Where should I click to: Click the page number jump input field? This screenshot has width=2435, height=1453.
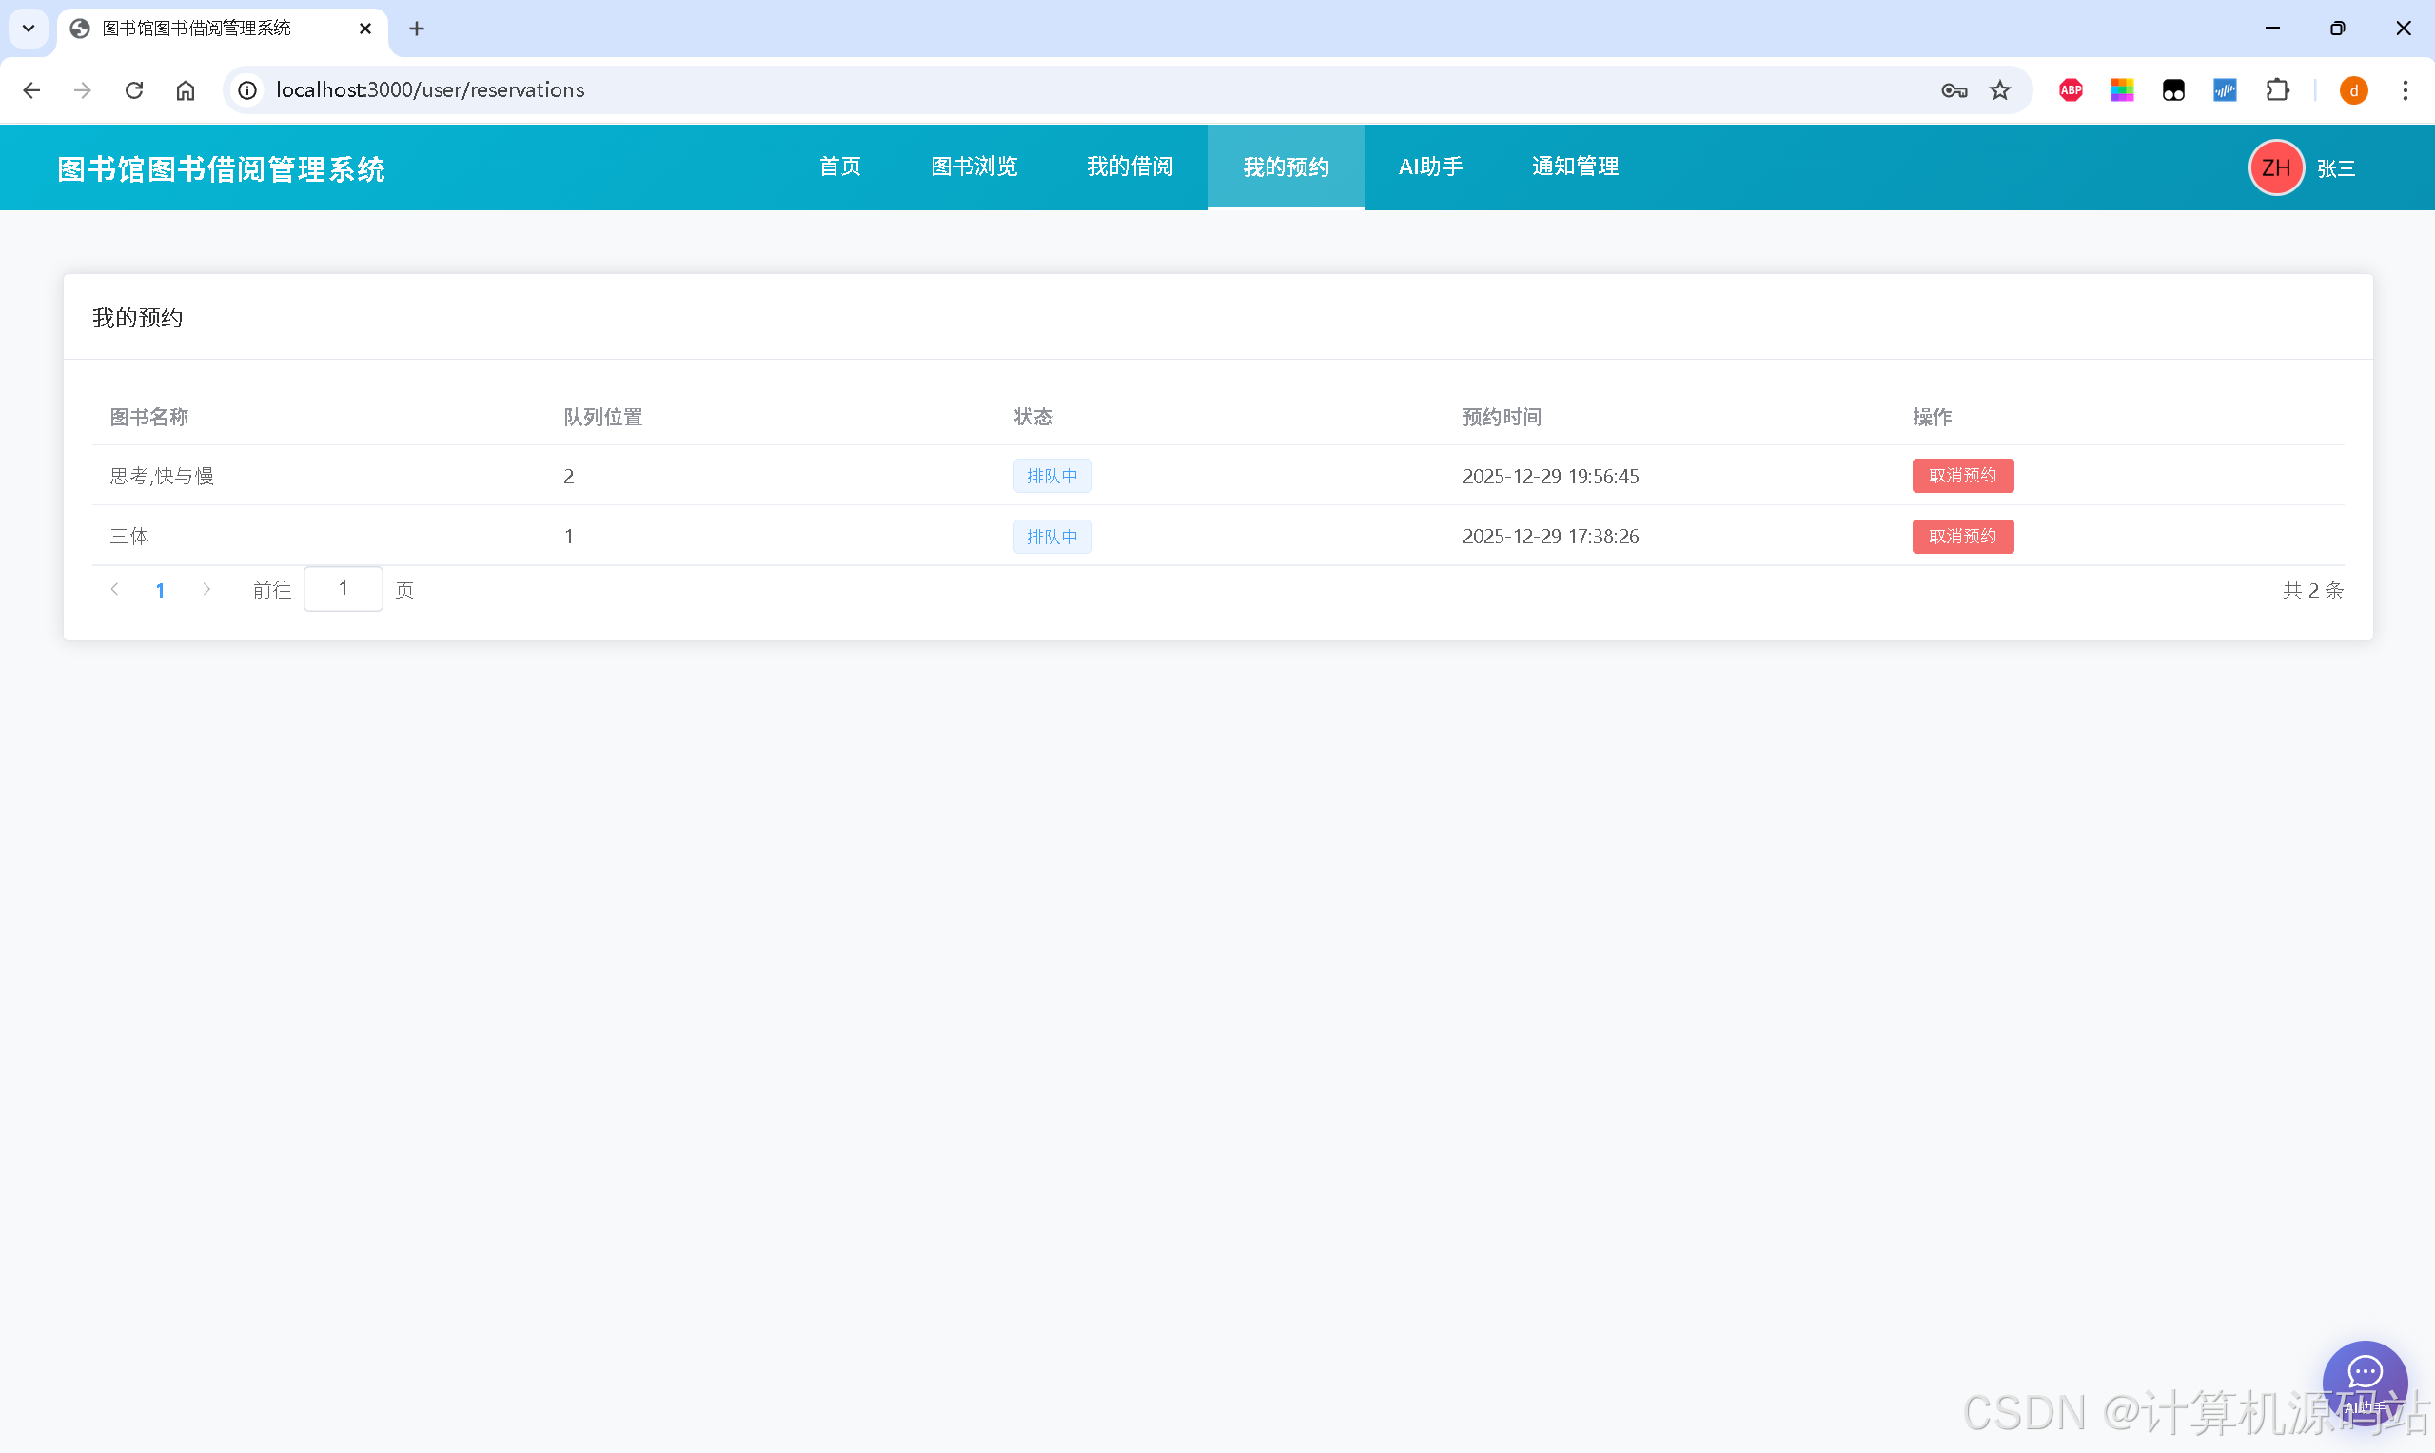(x=343, y=589)
